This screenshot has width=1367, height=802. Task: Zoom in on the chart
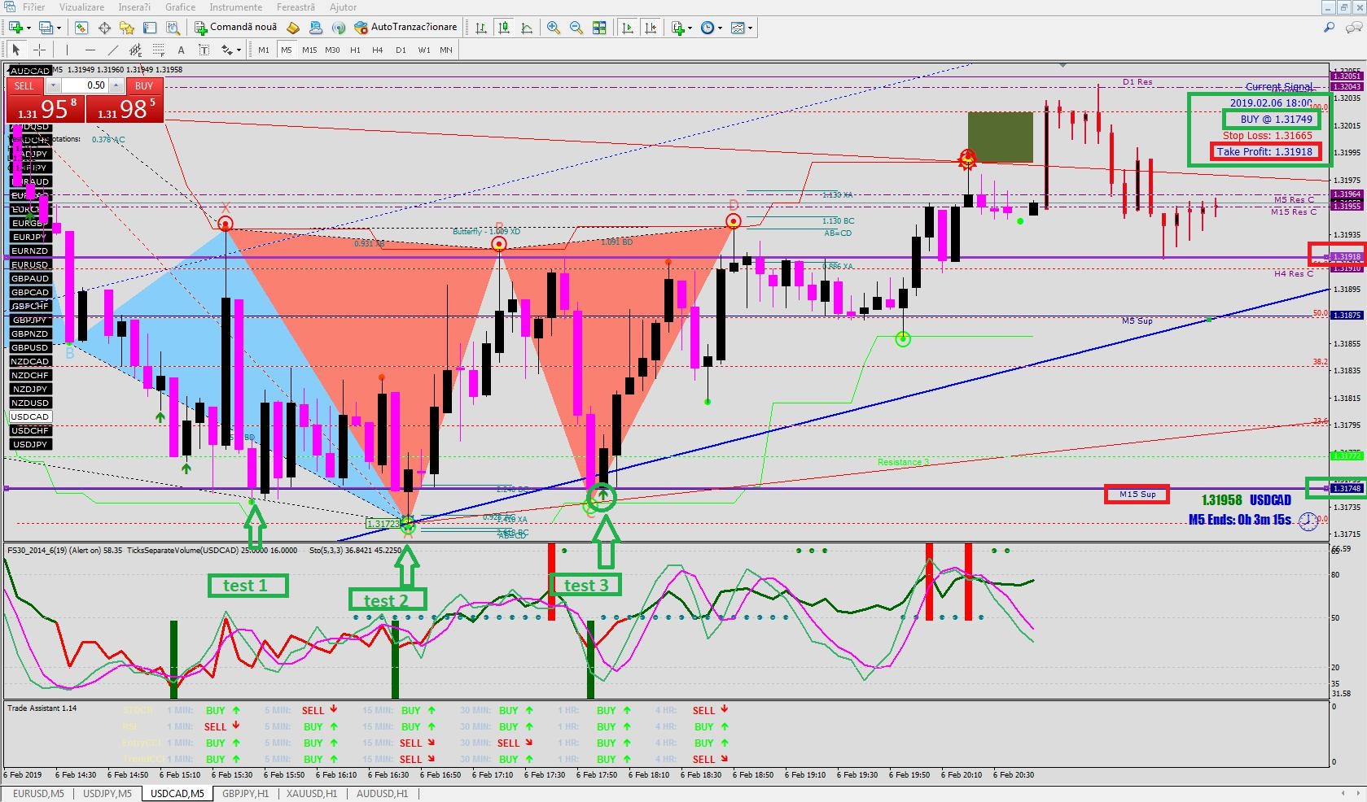tap(554, 28)
